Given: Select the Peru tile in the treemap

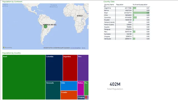Looking at the screenshot, I should tap(83, 68).
